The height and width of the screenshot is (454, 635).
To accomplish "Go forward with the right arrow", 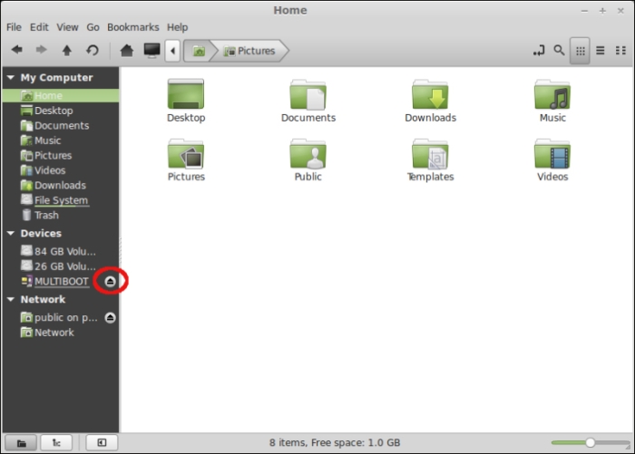I will (42, 50).
